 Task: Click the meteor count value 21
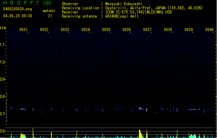pyautogui.click(x=50, y=16)
